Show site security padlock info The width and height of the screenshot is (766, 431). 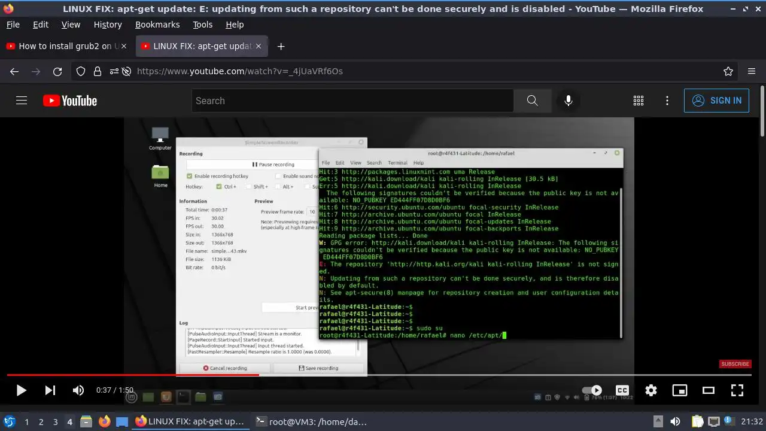pyautogui.click(x=98, y=71)
